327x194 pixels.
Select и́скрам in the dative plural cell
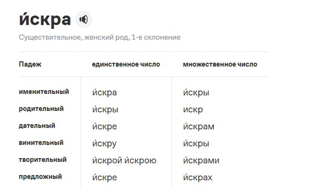[199, 126]
